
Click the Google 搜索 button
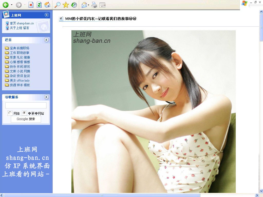[26, 119]
